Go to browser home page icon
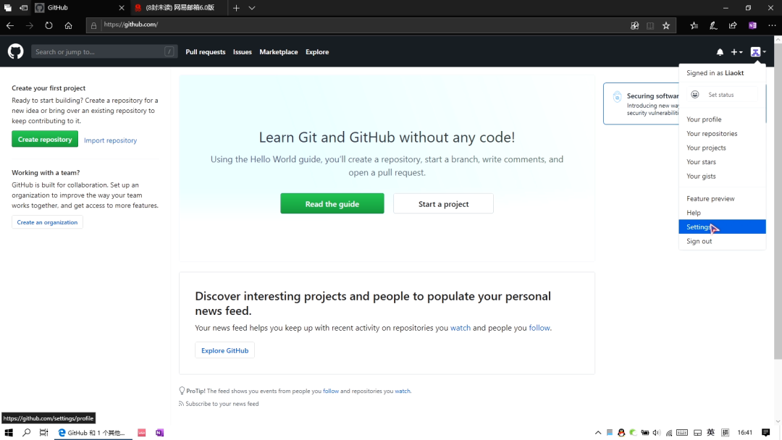The height and width of the screenshot is (440, 782). coord(68,25)
